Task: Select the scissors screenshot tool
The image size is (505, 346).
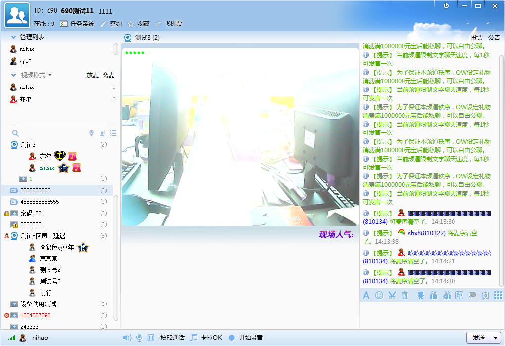Action: pos(392,295)
